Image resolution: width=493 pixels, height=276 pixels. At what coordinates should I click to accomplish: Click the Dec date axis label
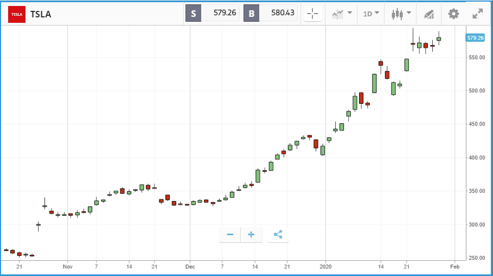(190, 267)
